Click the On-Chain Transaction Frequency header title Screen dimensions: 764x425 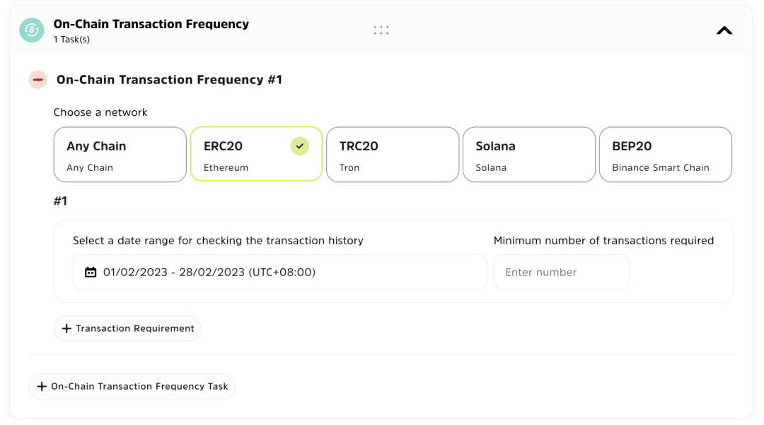pos(151,24)
